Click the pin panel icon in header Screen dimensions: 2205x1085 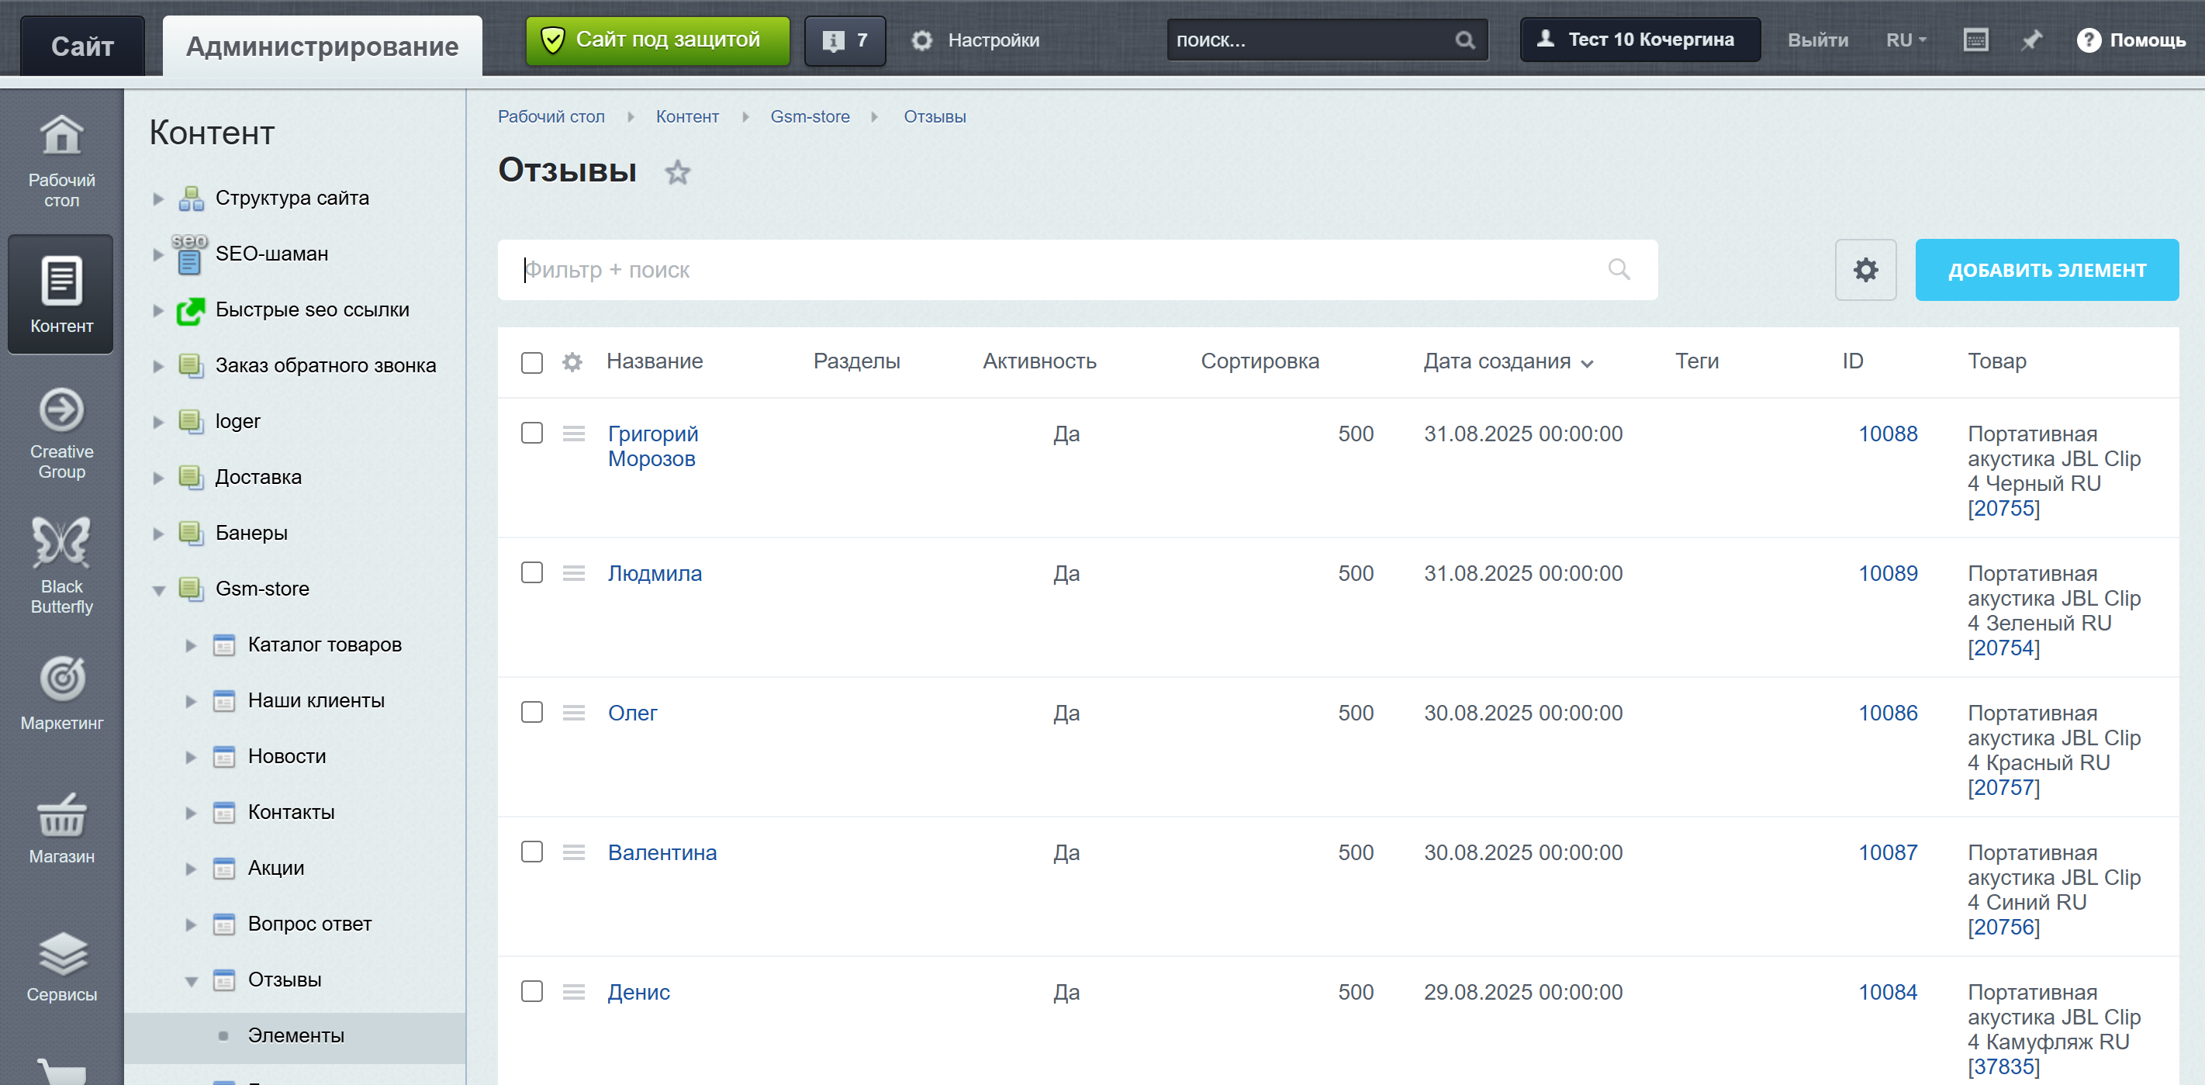[2031, 40]
